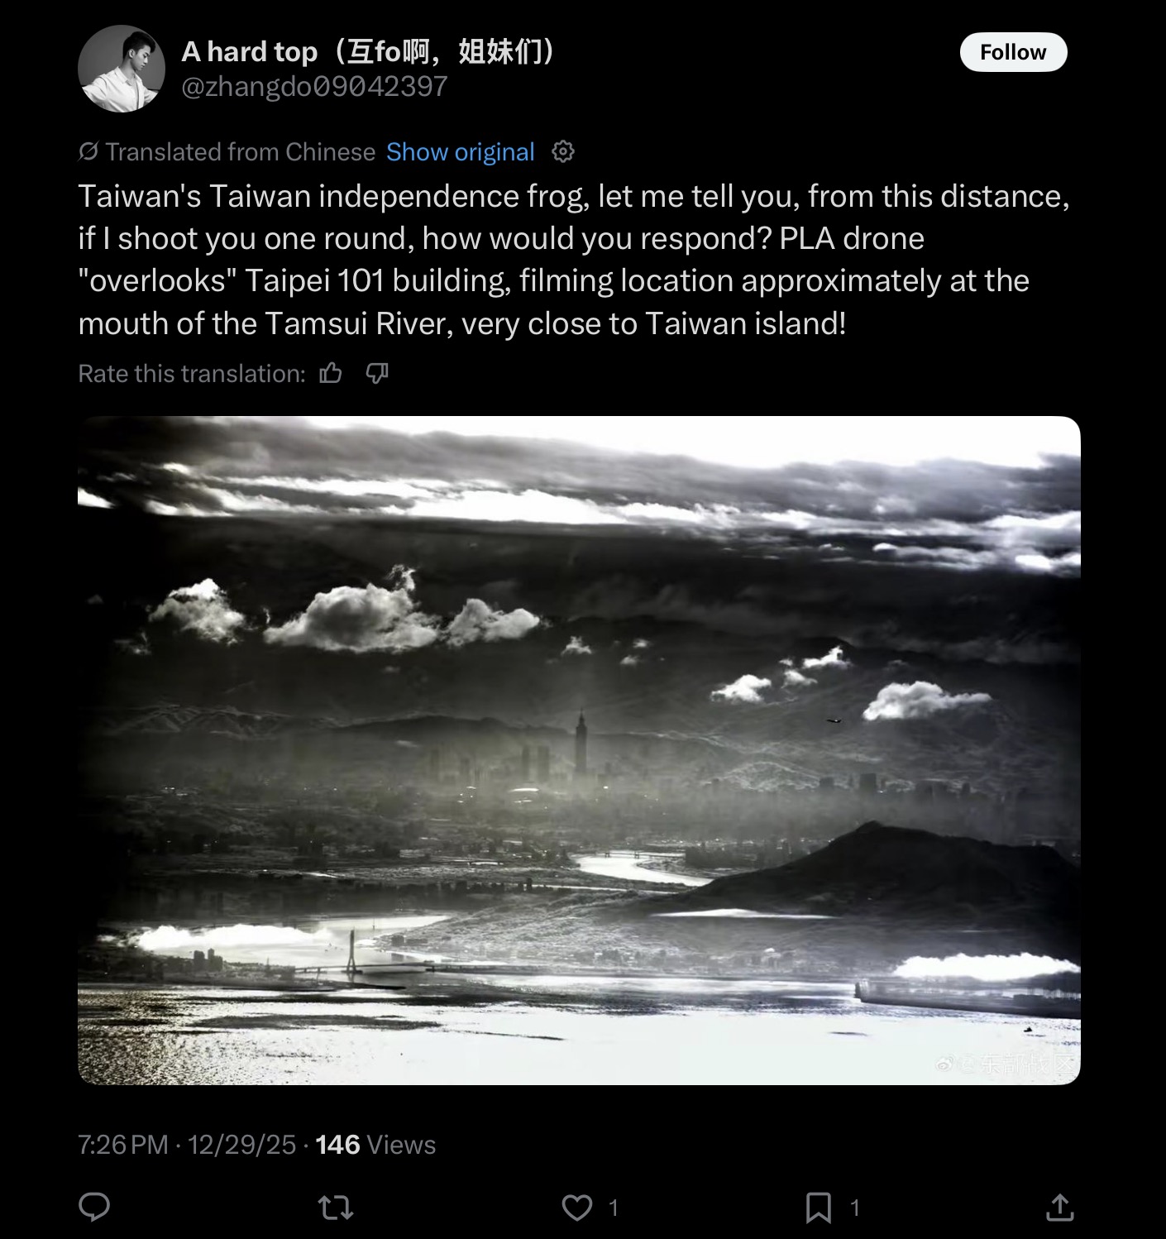Click the like count number 1
Screen dimensions: 1166x1239
tap(614, 1208)
